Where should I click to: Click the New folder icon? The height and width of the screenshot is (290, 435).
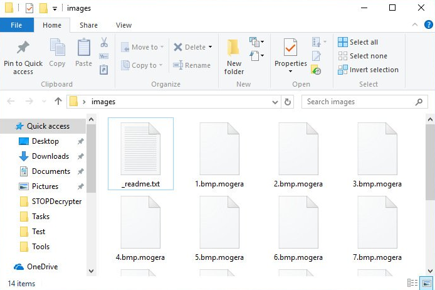click(x=234, y=49)
